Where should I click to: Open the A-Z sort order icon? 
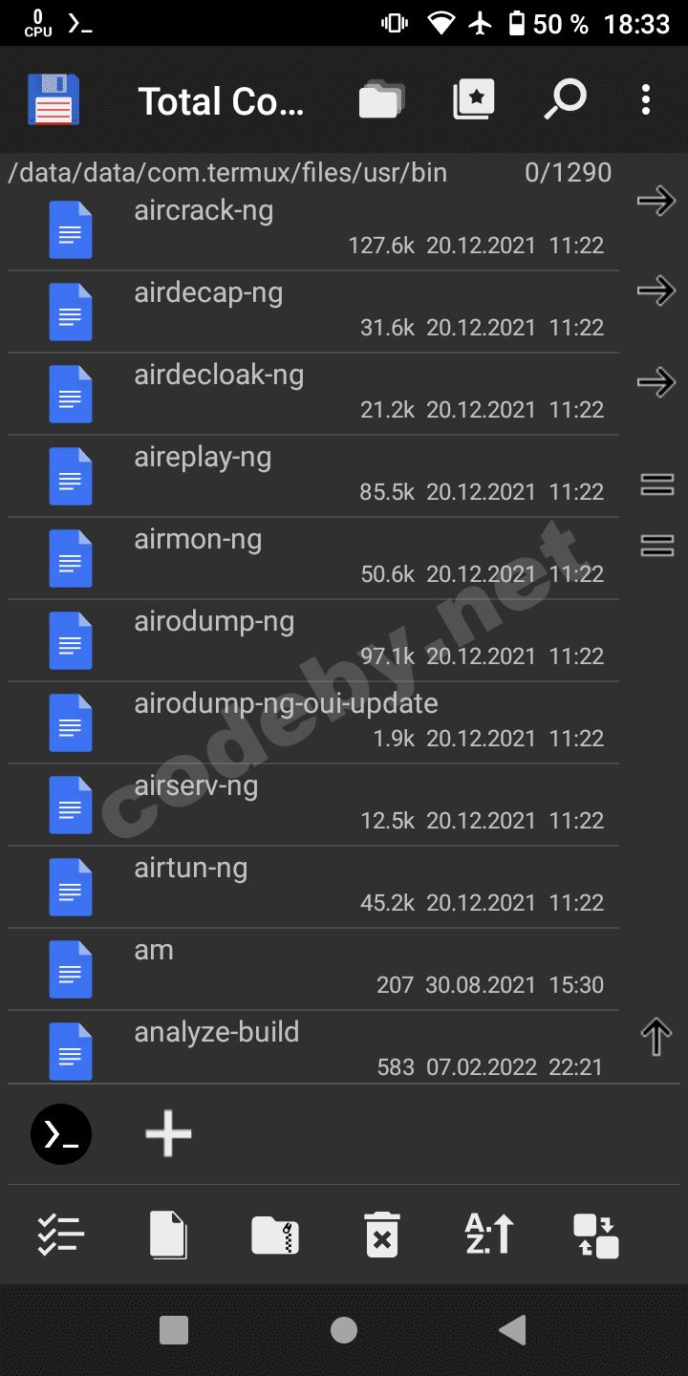(489, 1235)
